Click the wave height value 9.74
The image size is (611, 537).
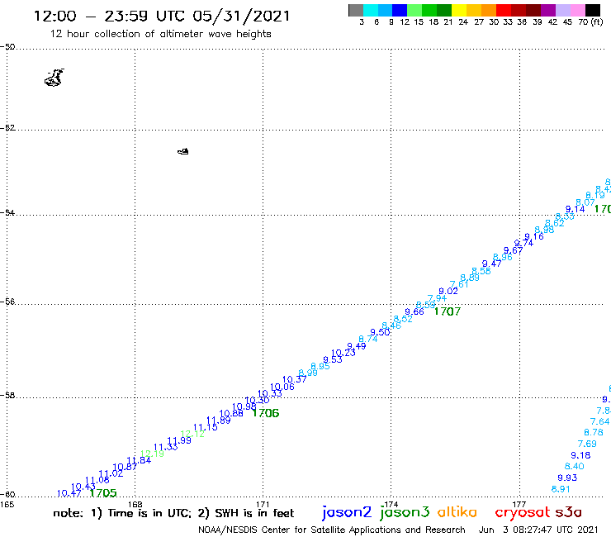pyautogui.click(x=523, y=243)
